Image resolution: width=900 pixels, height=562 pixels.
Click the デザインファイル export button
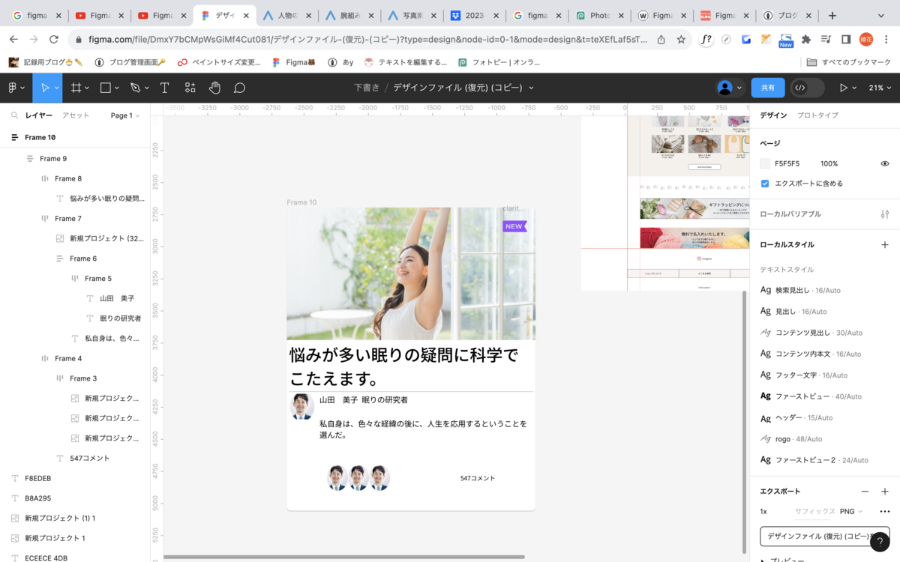(x=825, y=537)
